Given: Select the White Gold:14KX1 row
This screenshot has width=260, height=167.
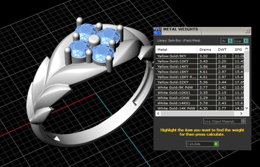Looking at the screenshot, I should click(200, 103).
